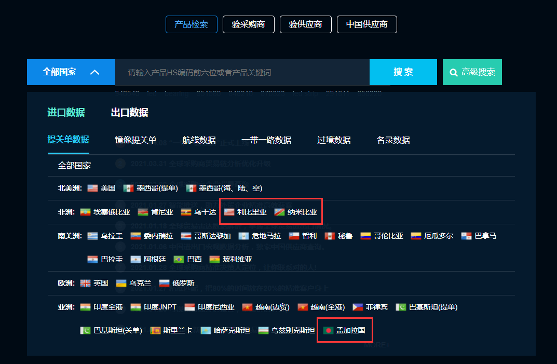The height and width of the screenshot is (364, 557).
Task: Focus the product HS code input field
Action: click(242, 73)
